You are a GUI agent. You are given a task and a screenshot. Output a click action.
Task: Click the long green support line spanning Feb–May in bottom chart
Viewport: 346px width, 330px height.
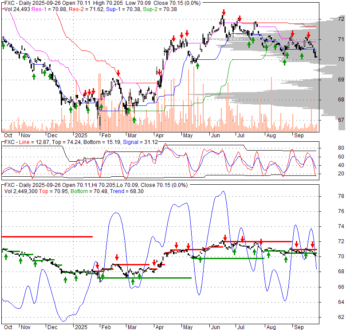(145, 278)
